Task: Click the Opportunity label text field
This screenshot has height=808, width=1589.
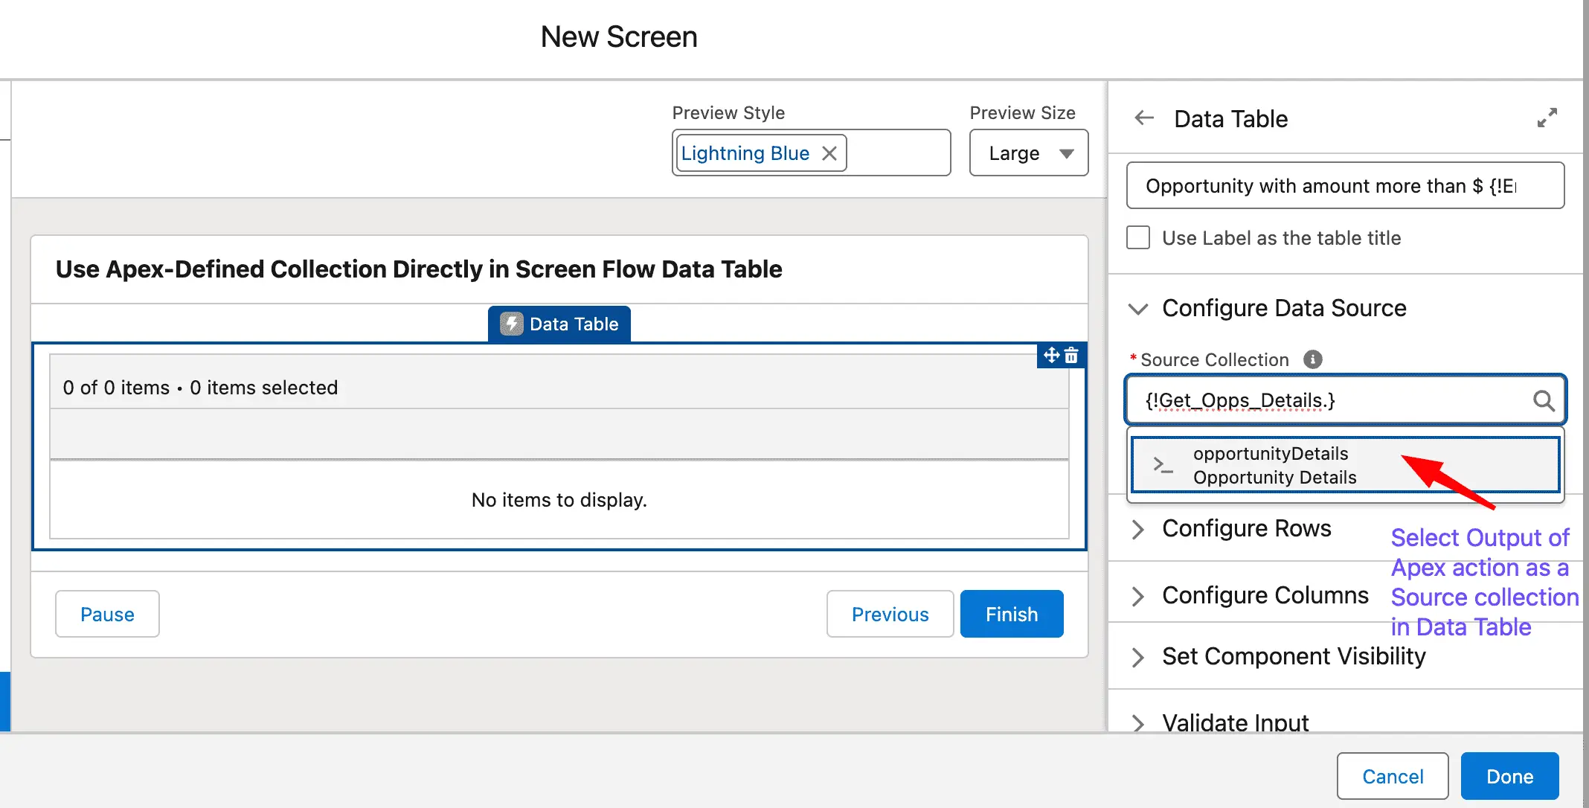Action: (1345, 186)
